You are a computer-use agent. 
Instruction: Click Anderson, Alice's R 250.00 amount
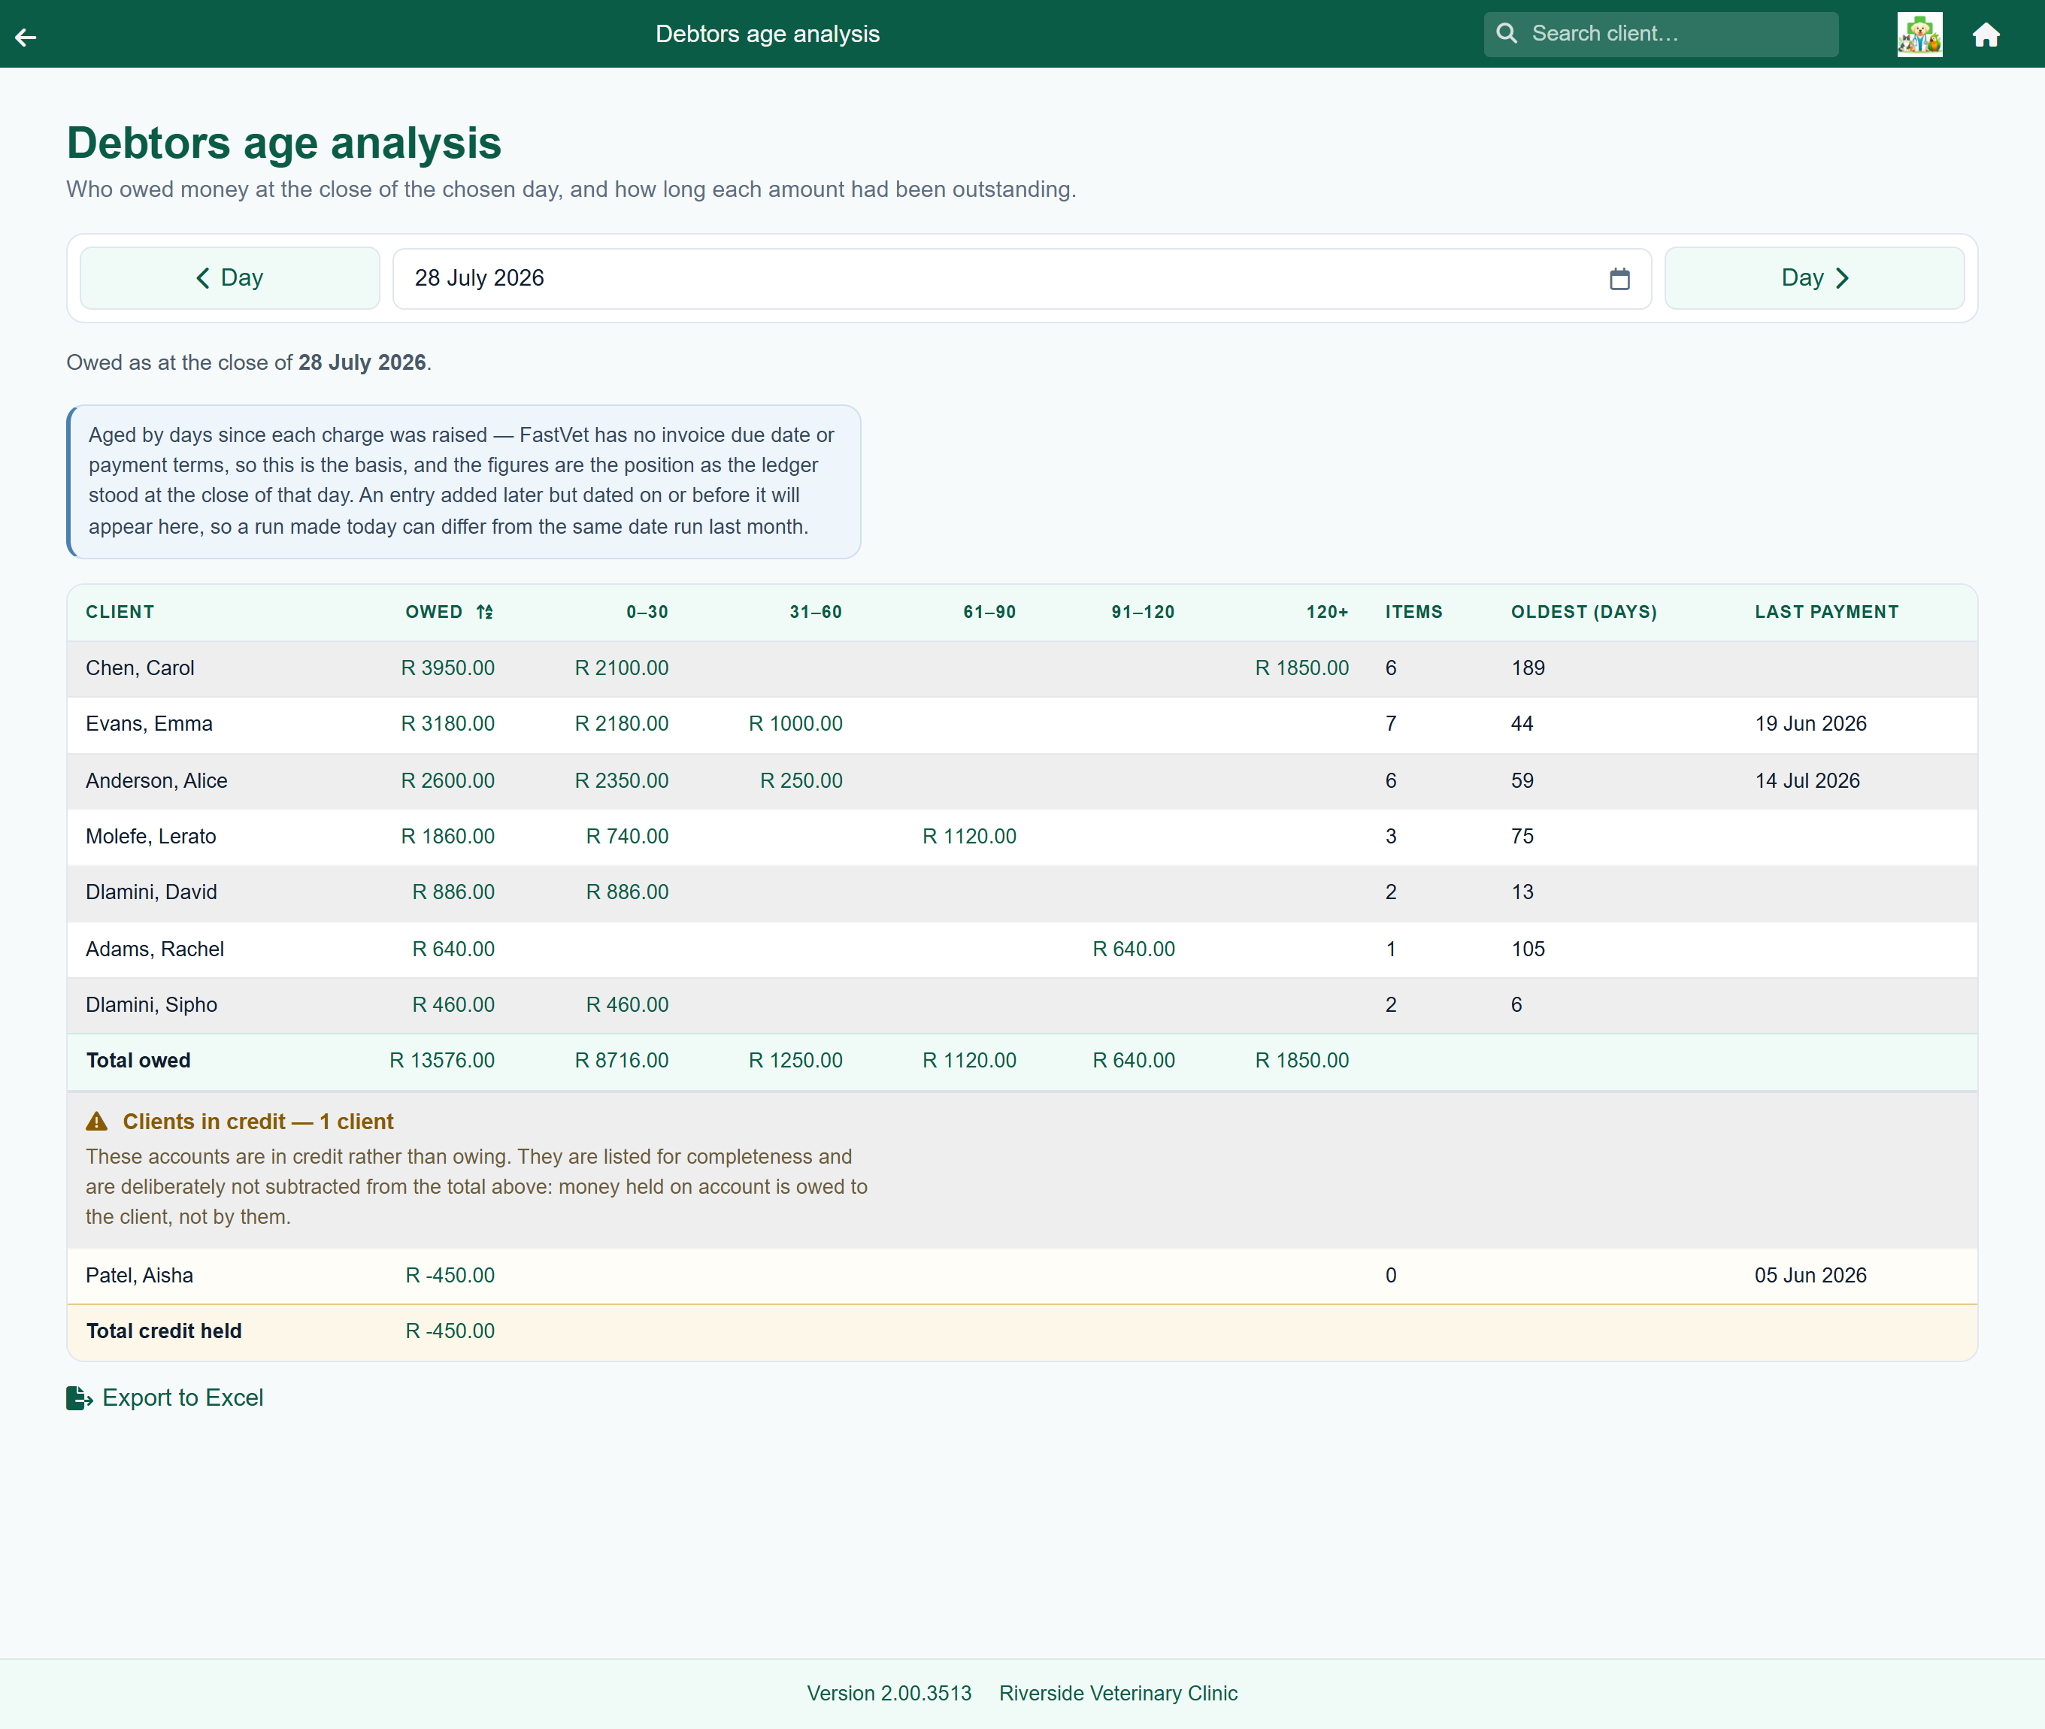801,780
